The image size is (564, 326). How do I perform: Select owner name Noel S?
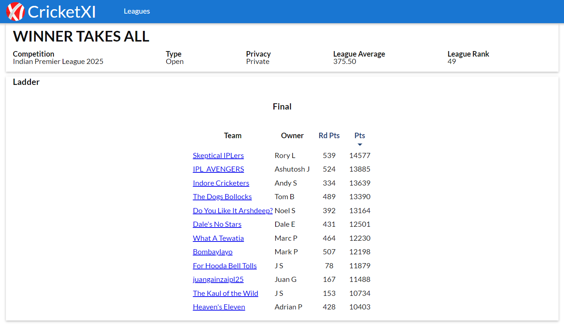click(285, 211)
